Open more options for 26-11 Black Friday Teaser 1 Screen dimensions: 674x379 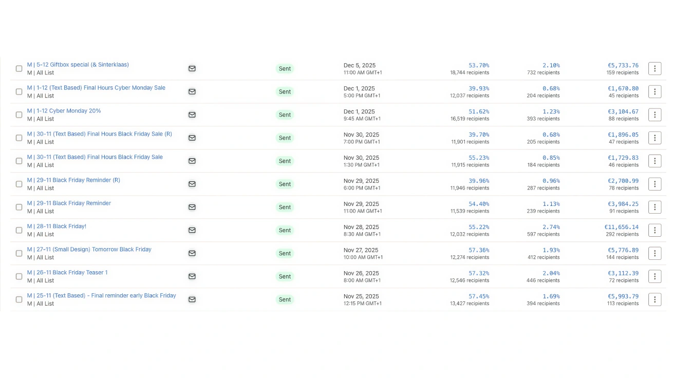click(654, 276)
